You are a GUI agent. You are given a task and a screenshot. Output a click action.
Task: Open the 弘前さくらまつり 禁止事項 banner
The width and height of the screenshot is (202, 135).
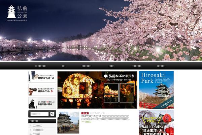156,123
